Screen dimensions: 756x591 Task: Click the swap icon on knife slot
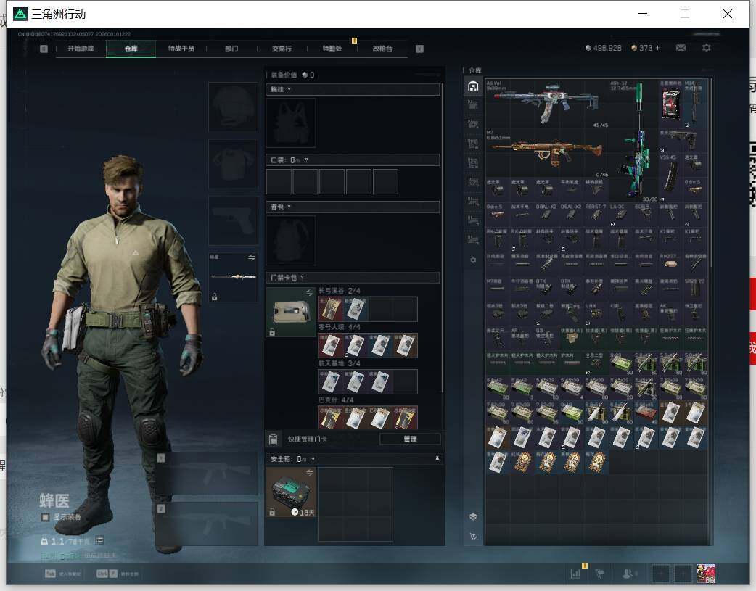coord(252,258)
